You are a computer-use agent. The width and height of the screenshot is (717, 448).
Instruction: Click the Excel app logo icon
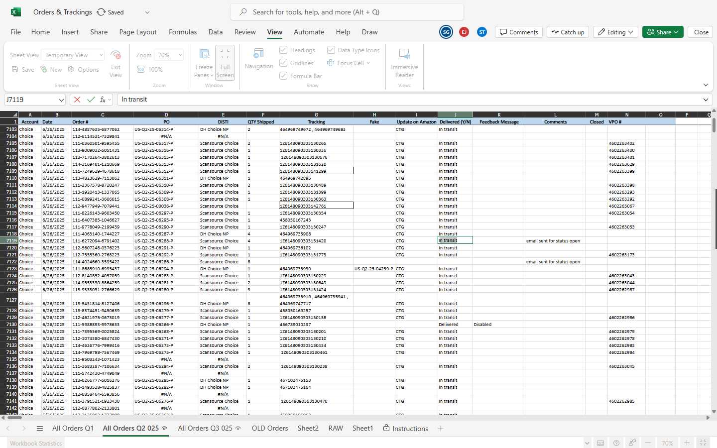16,12
